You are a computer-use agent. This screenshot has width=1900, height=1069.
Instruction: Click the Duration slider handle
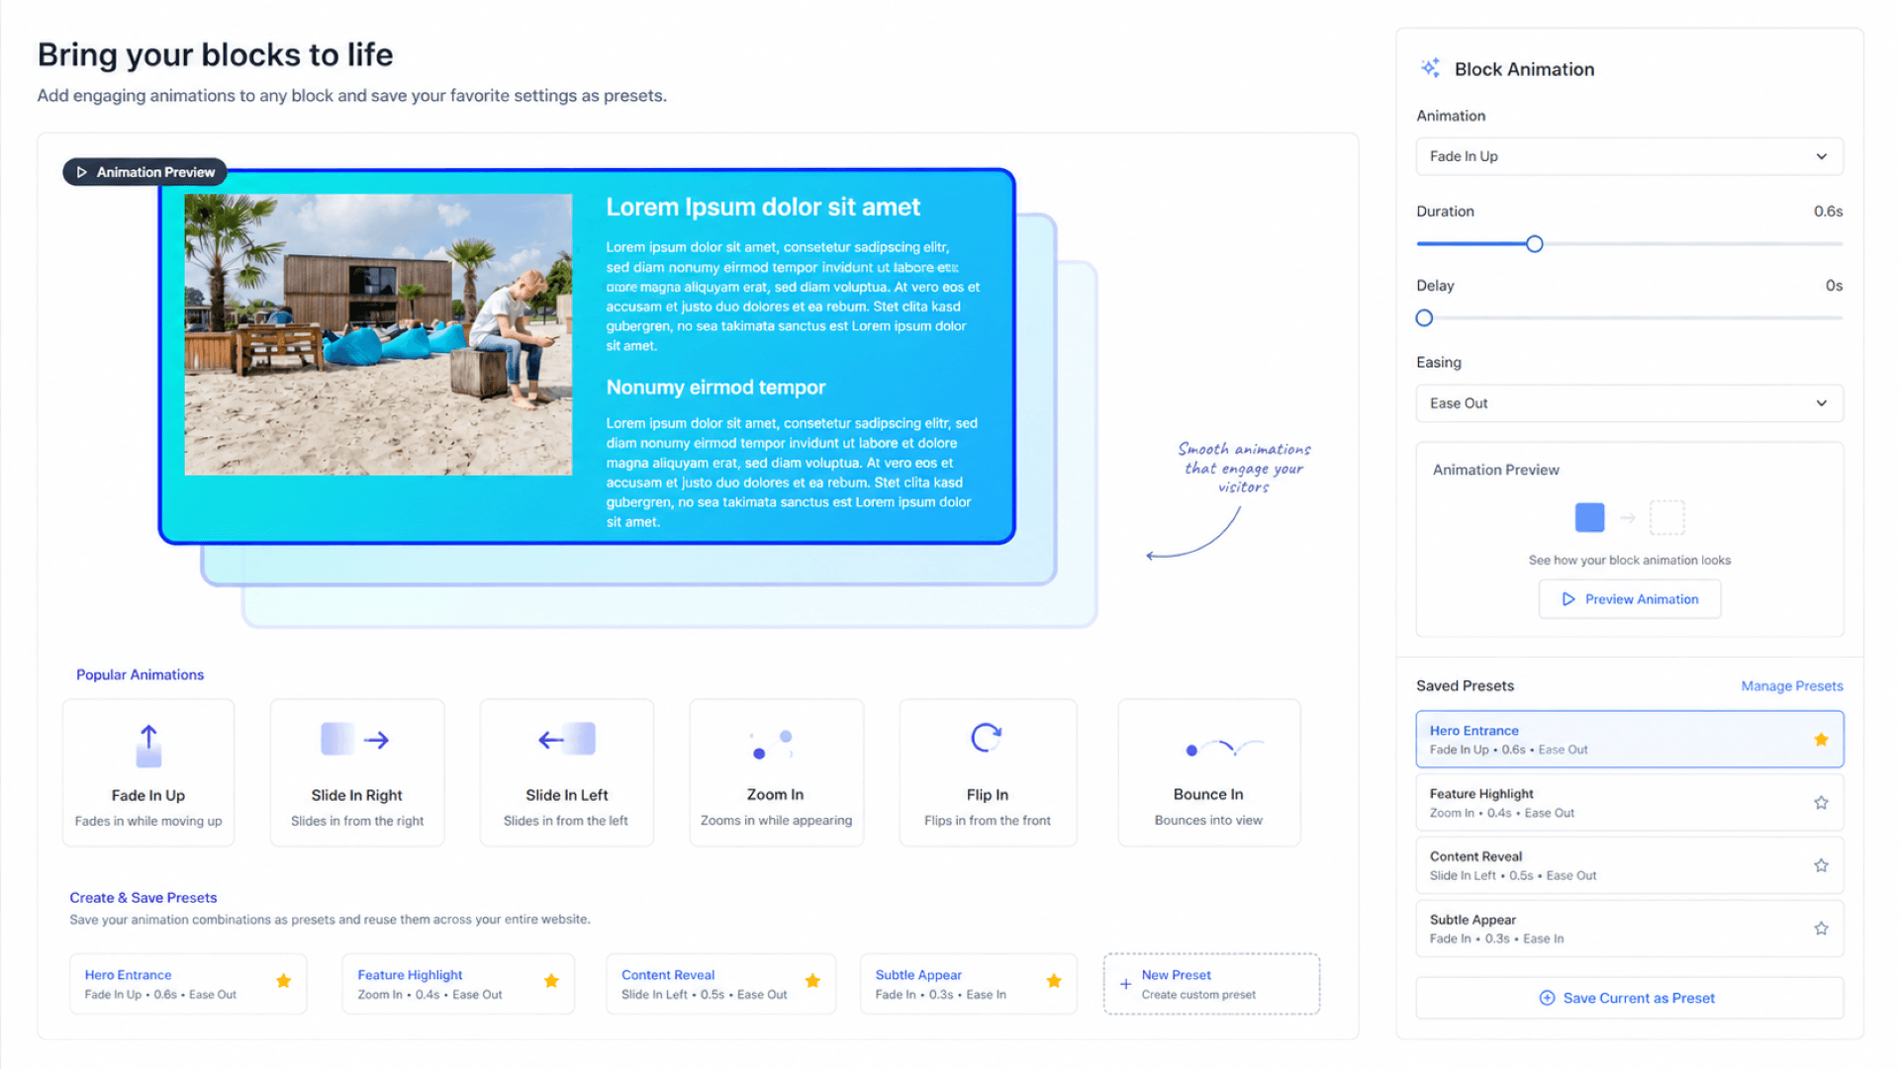point(1534,244)
